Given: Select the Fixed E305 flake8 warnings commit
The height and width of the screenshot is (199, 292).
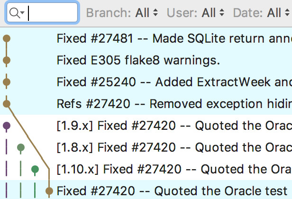Looking at the screenshot, I should (146, 60).
